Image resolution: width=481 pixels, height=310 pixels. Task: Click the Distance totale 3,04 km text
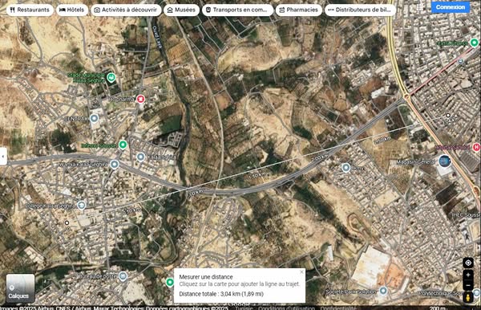[221, 294]
